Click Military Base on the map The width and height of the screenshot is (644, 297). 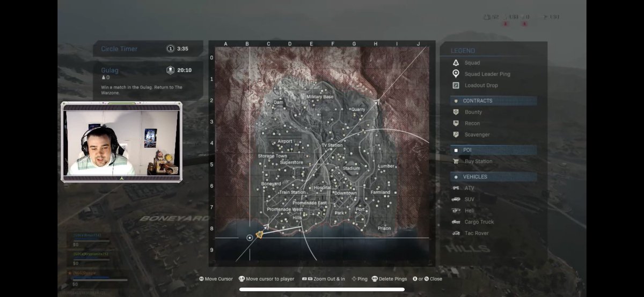(320, 97)
